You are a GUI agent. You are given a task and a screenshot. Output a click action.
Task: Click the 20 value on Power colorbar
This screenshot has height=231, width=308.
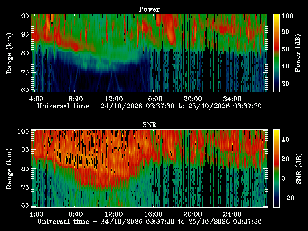(285, 84)
